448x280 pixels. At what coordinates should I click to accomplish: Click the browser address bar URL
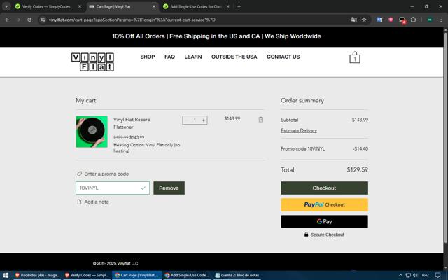click(132, 20)
